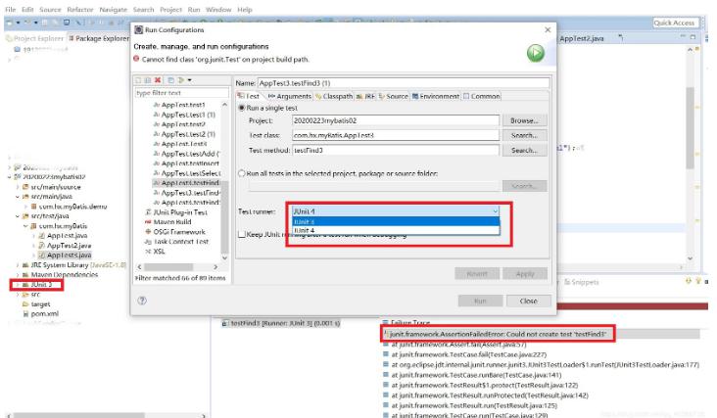Click Browse next to Project field

click(x=524, y=120)
